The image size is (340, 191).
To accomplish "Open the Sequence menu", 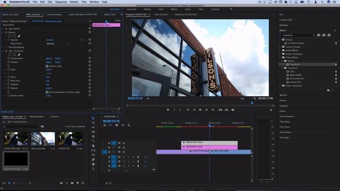I will [61, 2].
